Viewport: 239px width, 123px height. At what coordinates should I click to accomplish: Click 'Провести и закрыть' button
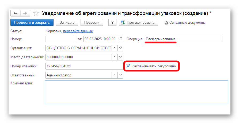[x=32, y=22]
